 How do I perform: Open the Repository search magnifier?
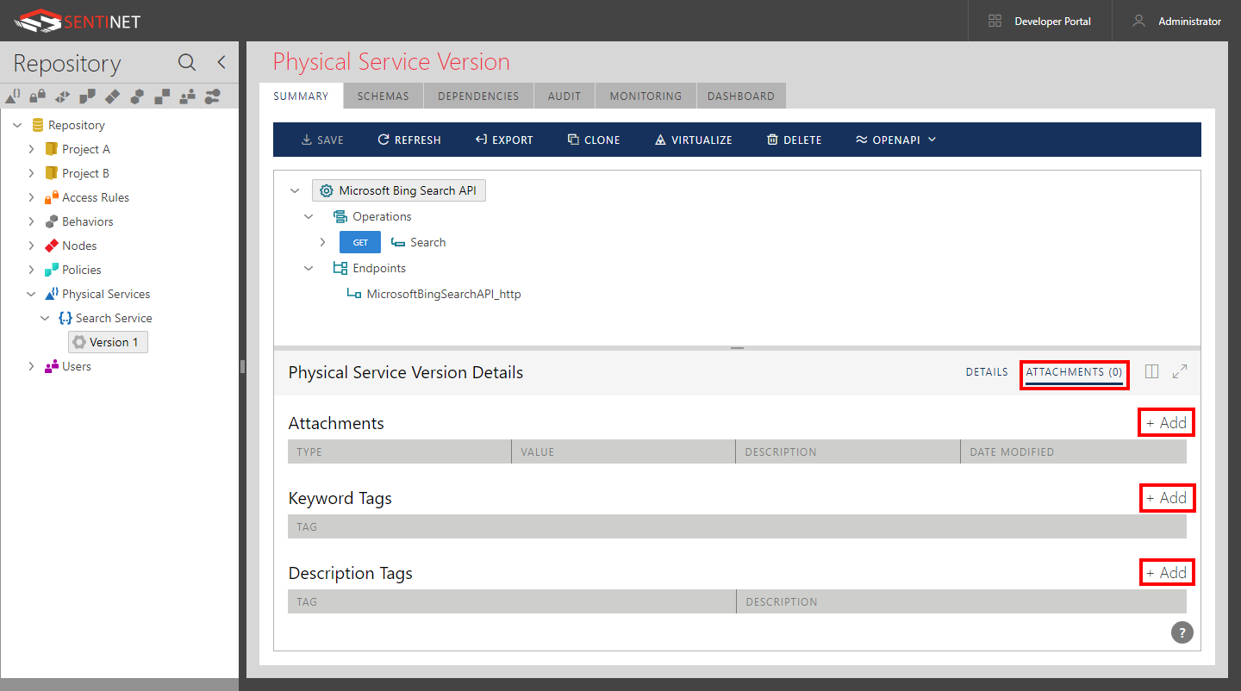(x=186, y=62)
